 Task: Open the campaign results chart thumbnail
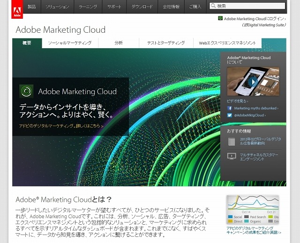click(252, 209)
